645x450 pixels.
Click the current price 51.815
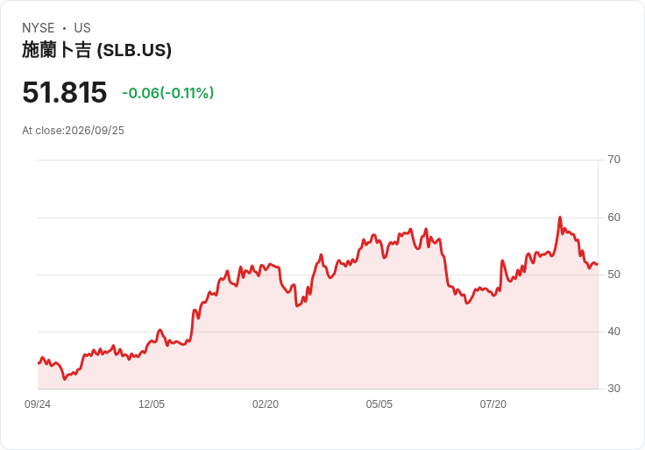(x=65, y=92)
